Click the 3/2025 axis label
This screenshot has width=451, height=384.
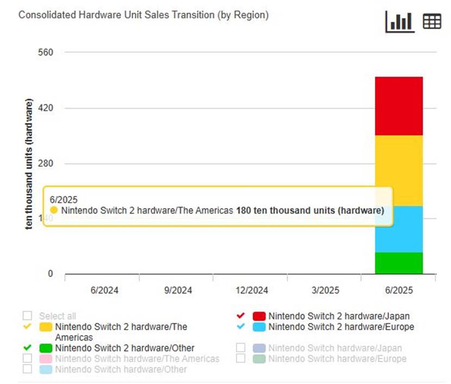tap(325, 290)
